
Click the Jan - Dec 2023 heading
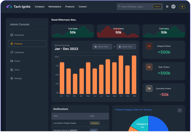coord(66,49)
